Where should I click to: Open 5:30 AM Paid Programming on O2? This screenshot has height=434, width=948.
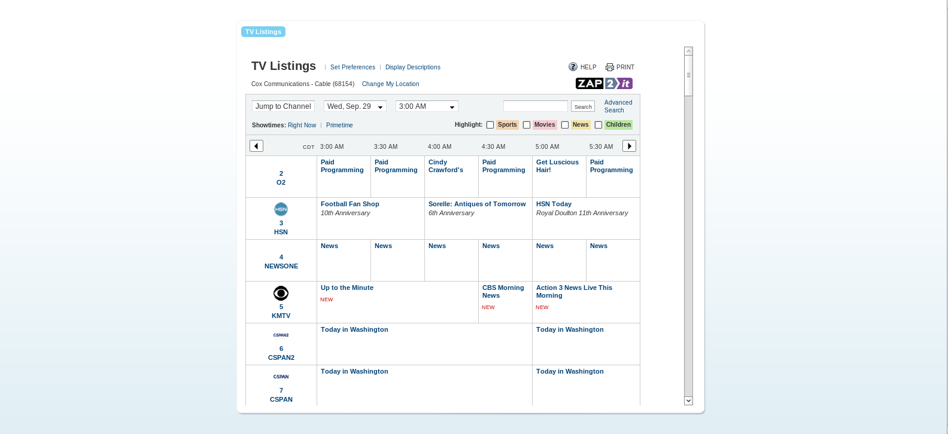point(612,166)
